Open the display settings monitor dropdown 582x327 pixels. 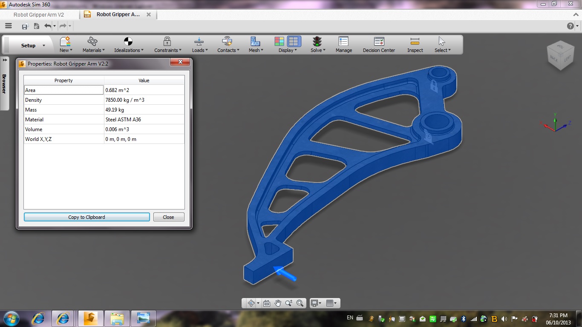pos(316,303)
